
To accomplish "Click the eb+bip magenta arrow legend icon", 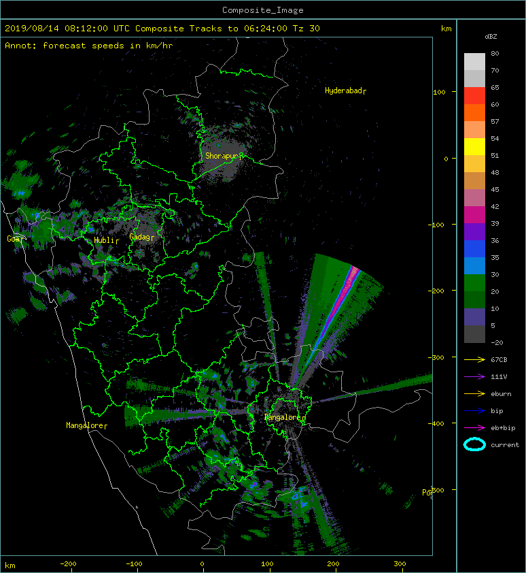I will click(474, 428).
